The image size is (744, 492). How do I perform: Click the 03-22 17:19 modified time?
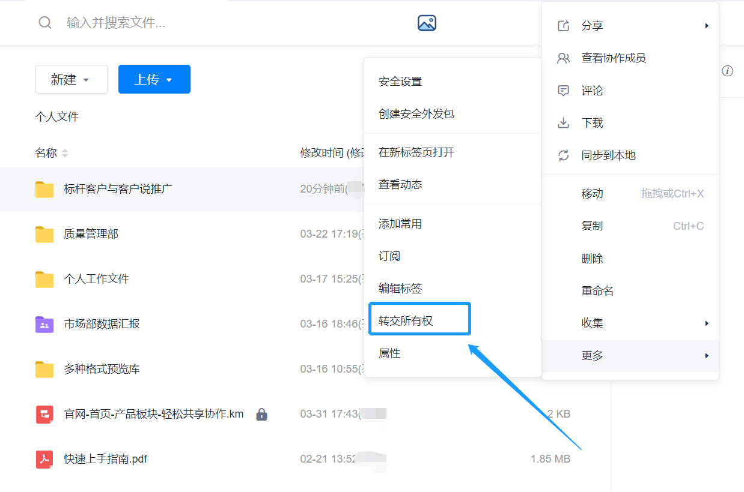coord(331,234)
